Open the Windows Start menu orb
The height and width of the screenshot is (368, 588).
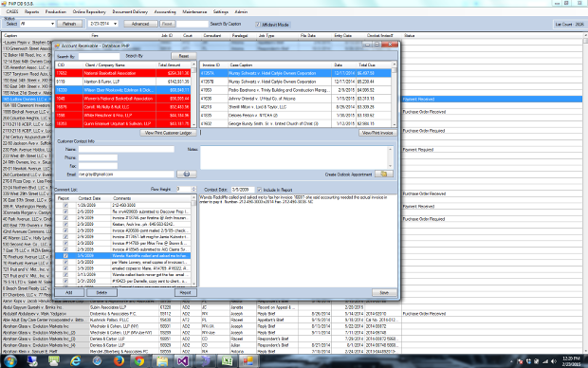10,360
